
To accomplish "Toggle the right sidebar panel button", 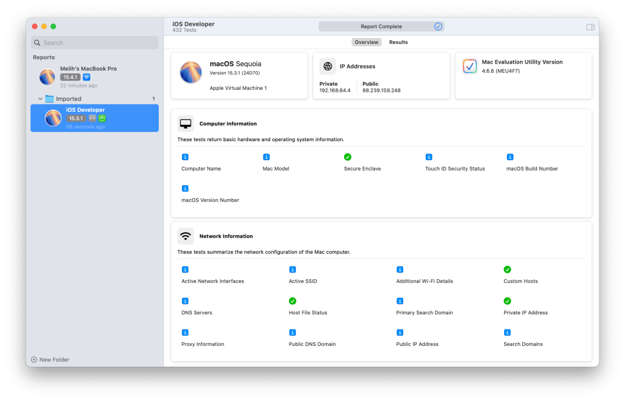I will click(x=590, y=27).
